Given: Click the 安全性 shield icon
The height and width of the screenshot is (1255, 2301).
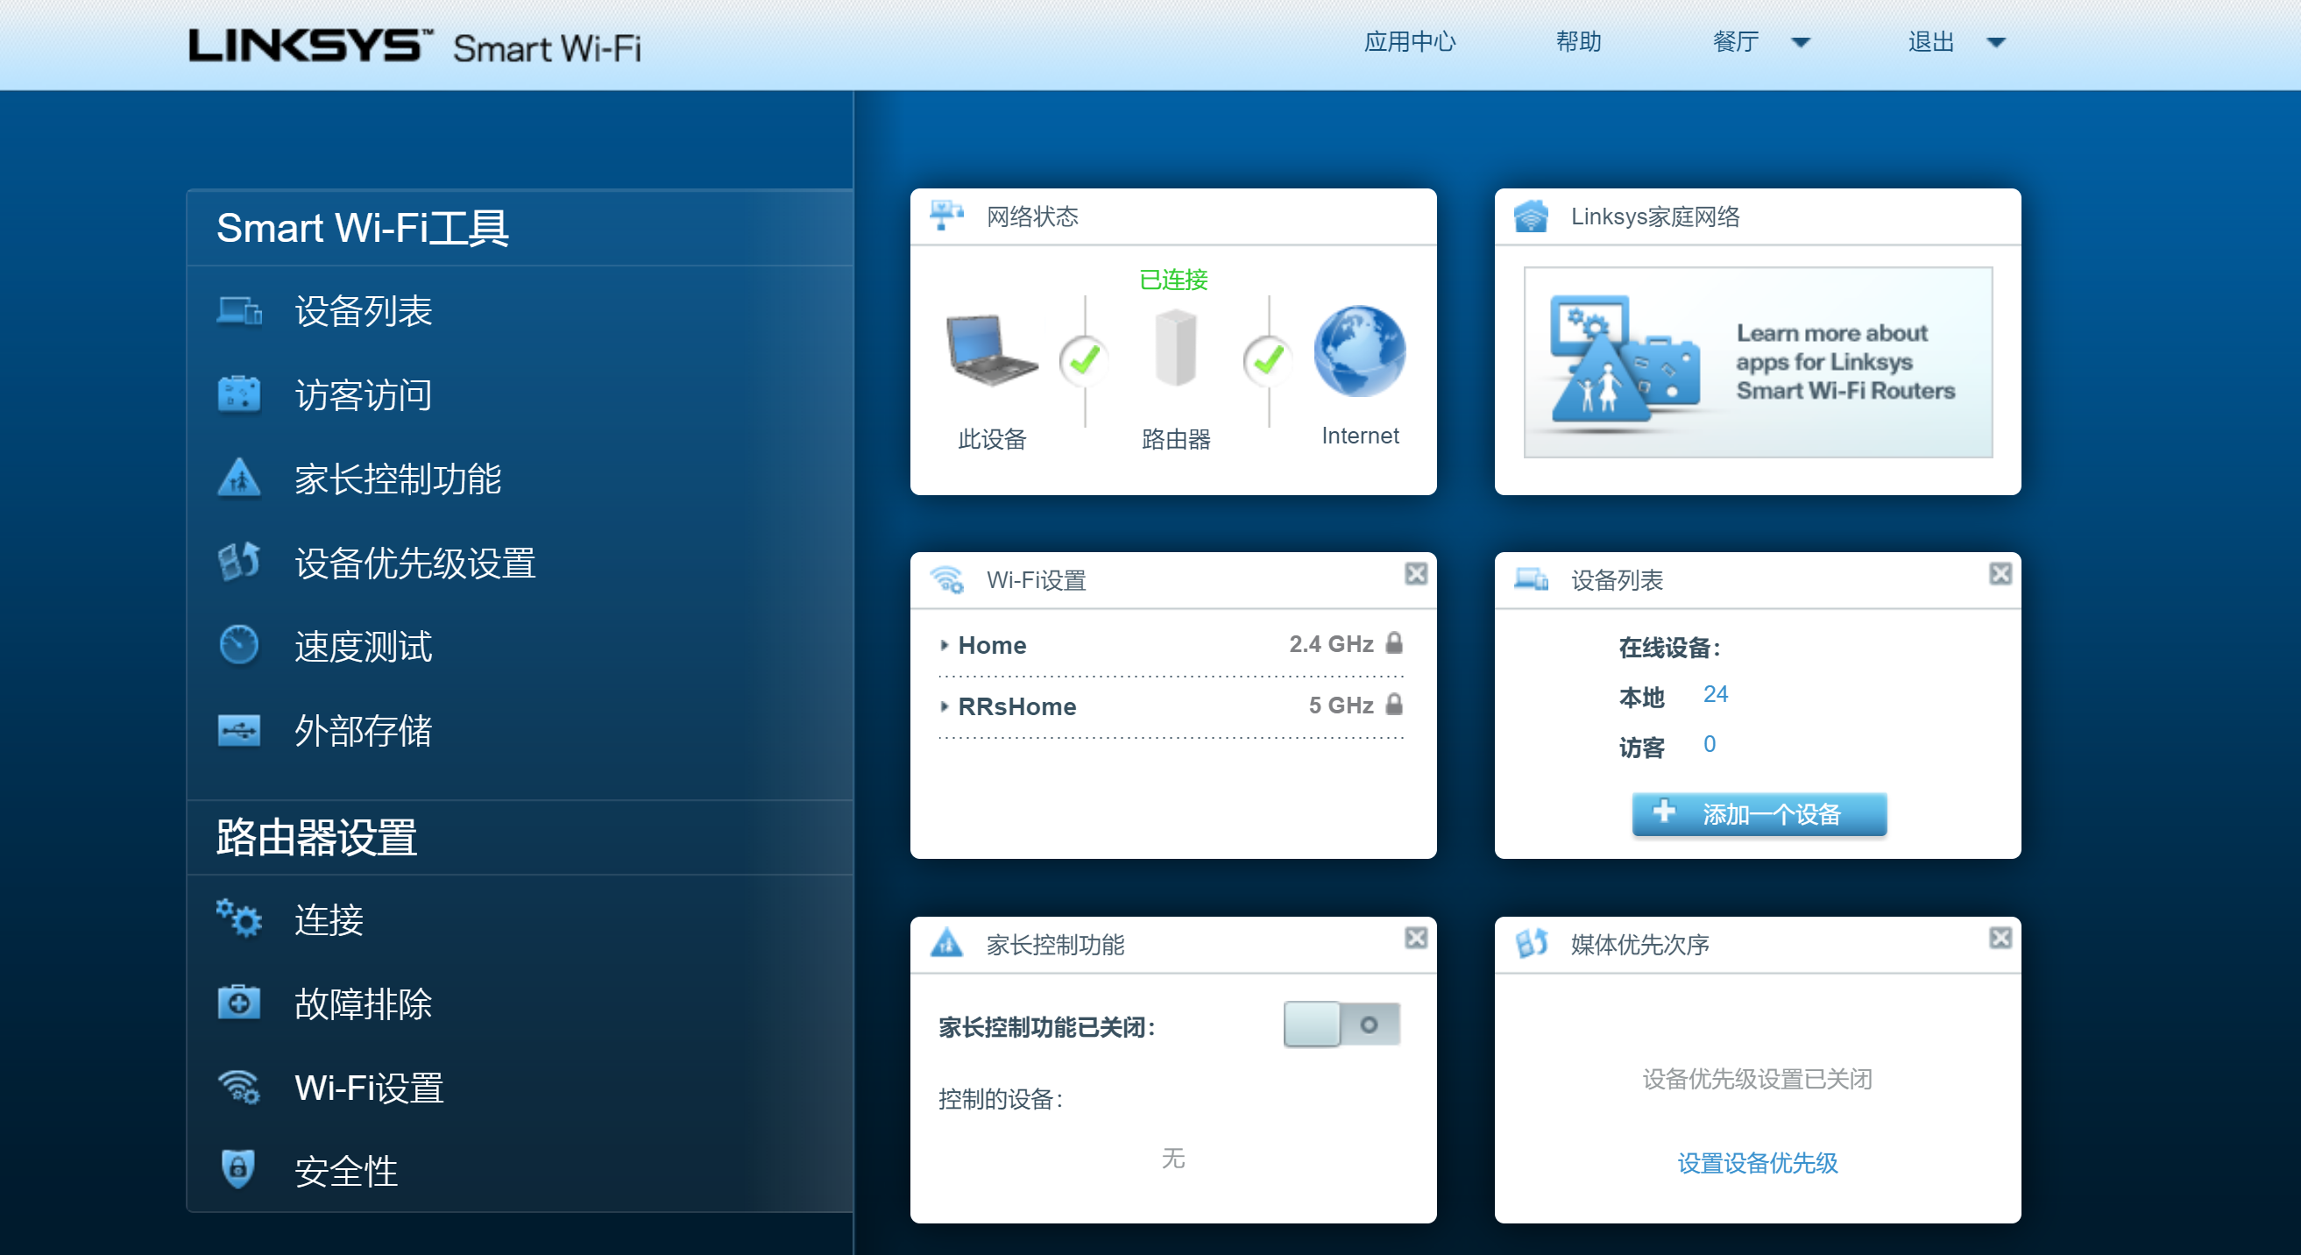Looking at the screenshot, I should [239, 1168].
